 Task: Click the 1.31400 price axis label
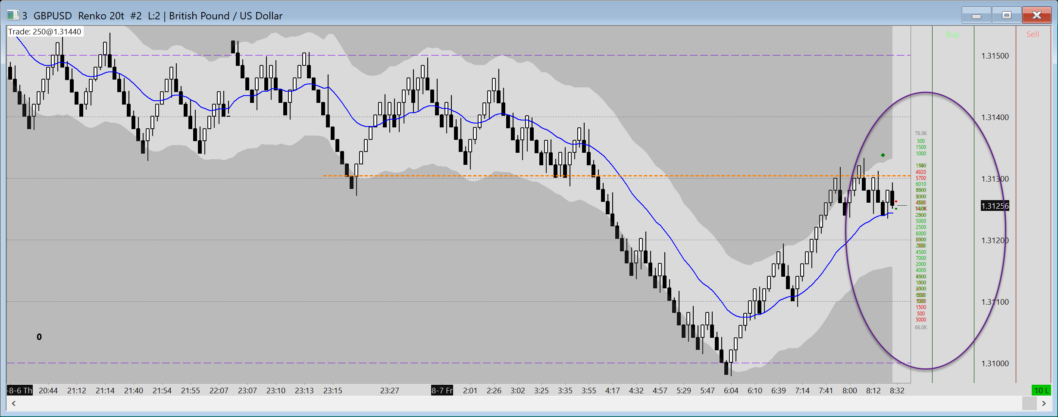click(x=995, y=117)
